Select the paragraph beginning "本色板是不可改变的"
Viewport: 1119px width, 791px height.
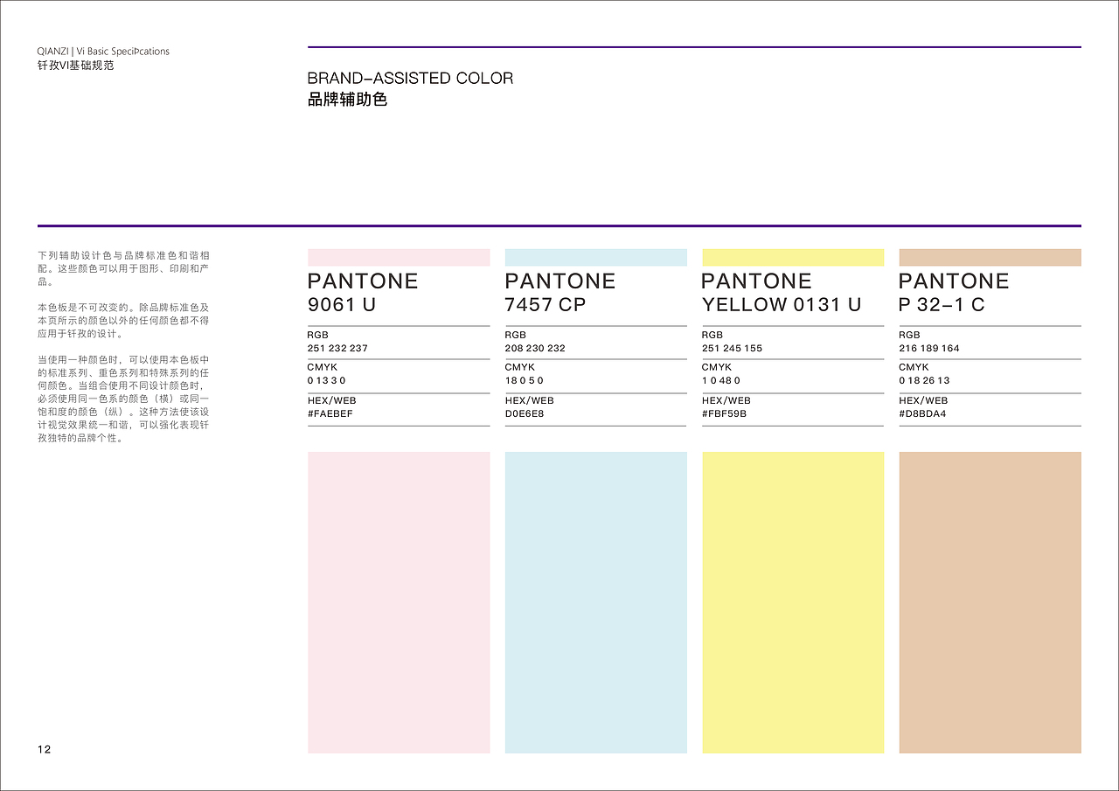point(123,321)
